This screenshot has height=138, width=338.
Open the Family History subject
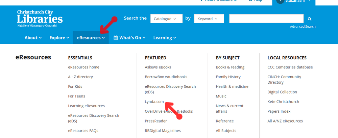228,77
